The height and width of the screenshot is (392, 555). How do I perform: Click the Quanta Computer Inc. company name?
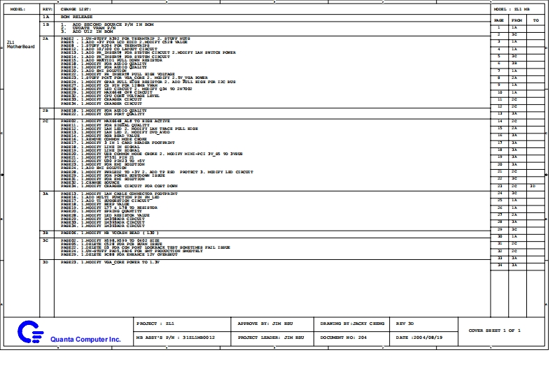85,339
